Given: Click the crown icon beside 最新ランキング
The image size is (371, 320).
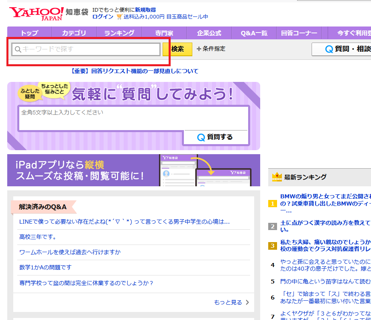Looking at the screenshot, I should [x=277, y=177].
